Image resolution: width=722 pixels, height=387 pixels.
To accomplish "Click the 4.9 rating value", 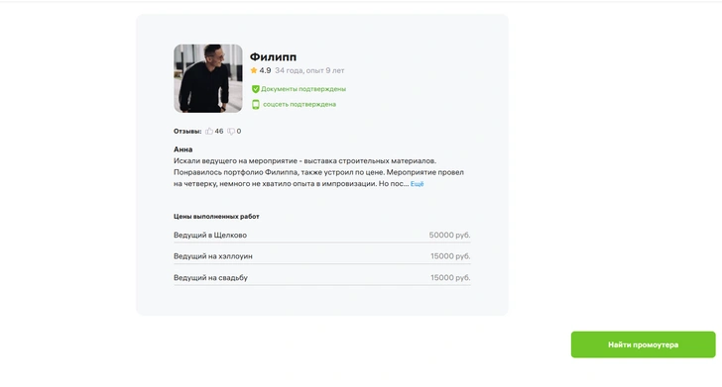I will click(265, 70).
